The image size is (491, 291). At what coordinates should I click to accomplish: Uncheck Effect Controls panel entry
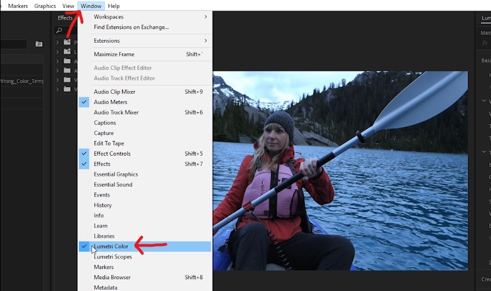point(145,153)
